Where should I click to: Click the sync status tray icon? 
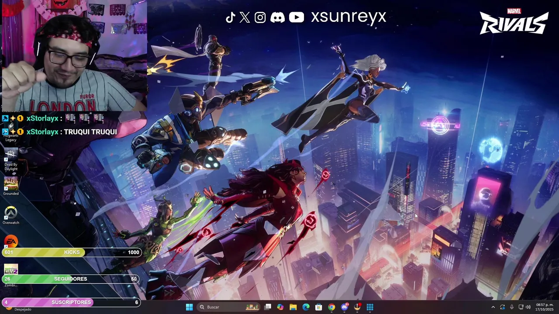pos(502,307)
